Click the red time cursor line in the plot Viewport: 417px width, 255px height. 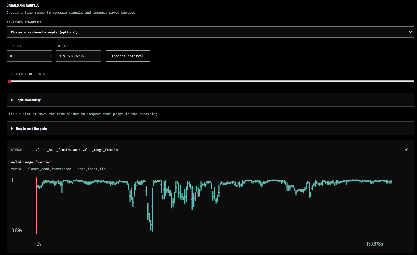tap(37, 206)
